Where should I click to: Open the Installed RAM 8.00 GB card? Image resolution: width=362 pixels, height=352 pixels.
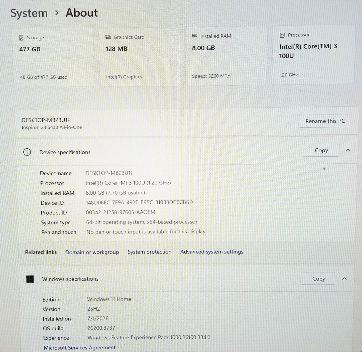click(x=227, y=56)
